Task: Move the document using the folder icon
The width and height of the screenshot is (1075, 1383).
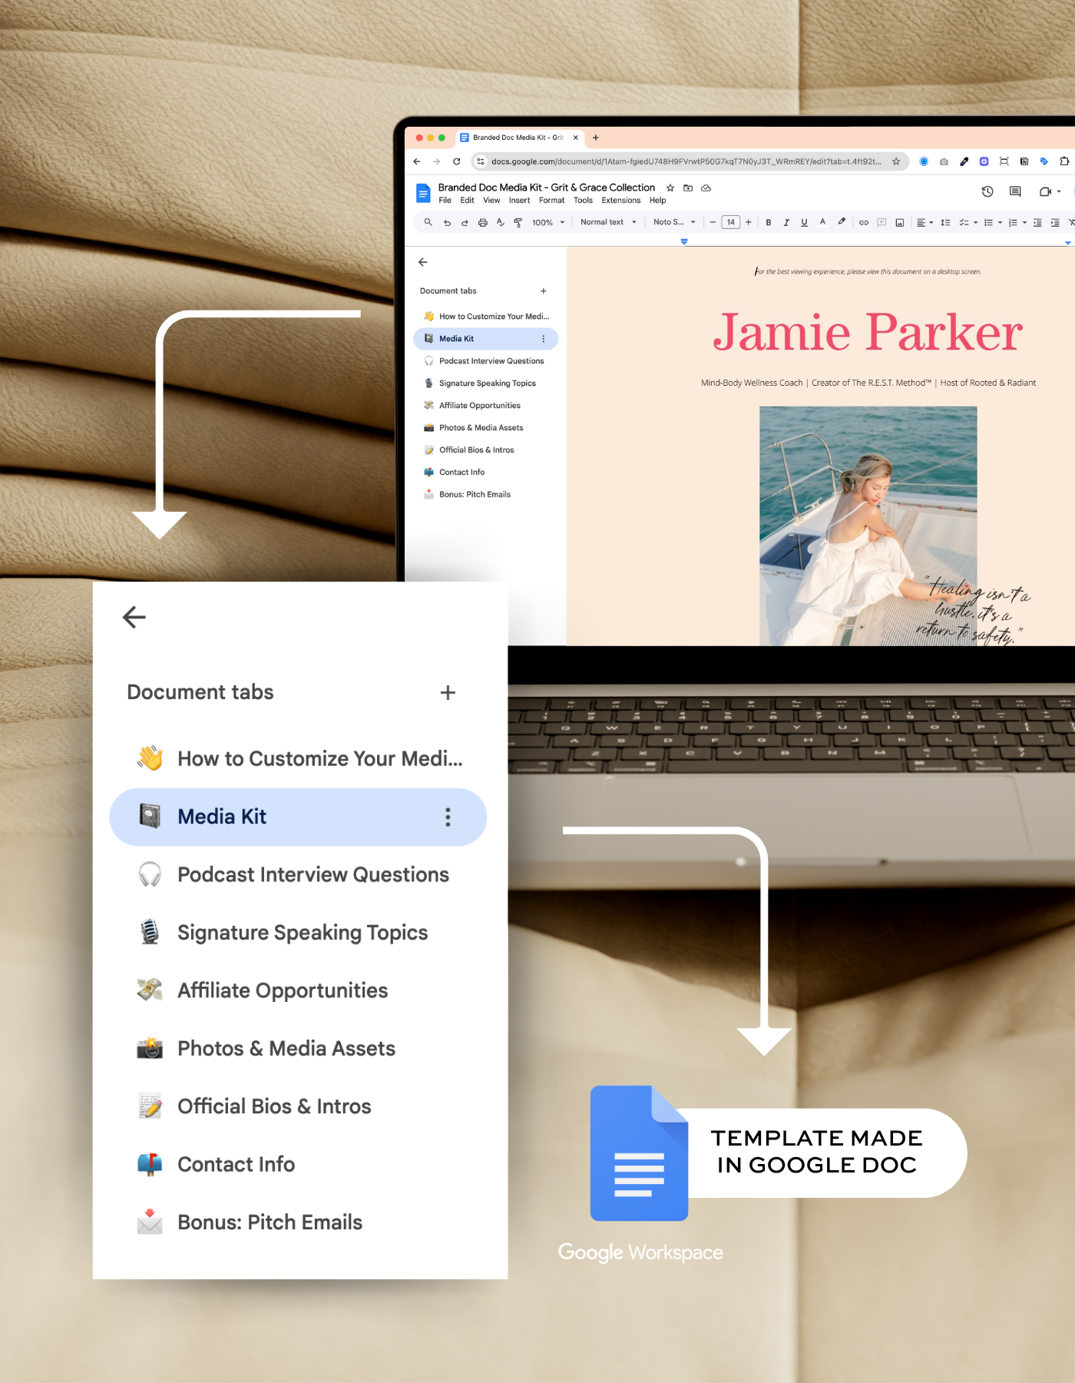Action: click(688, 187)
